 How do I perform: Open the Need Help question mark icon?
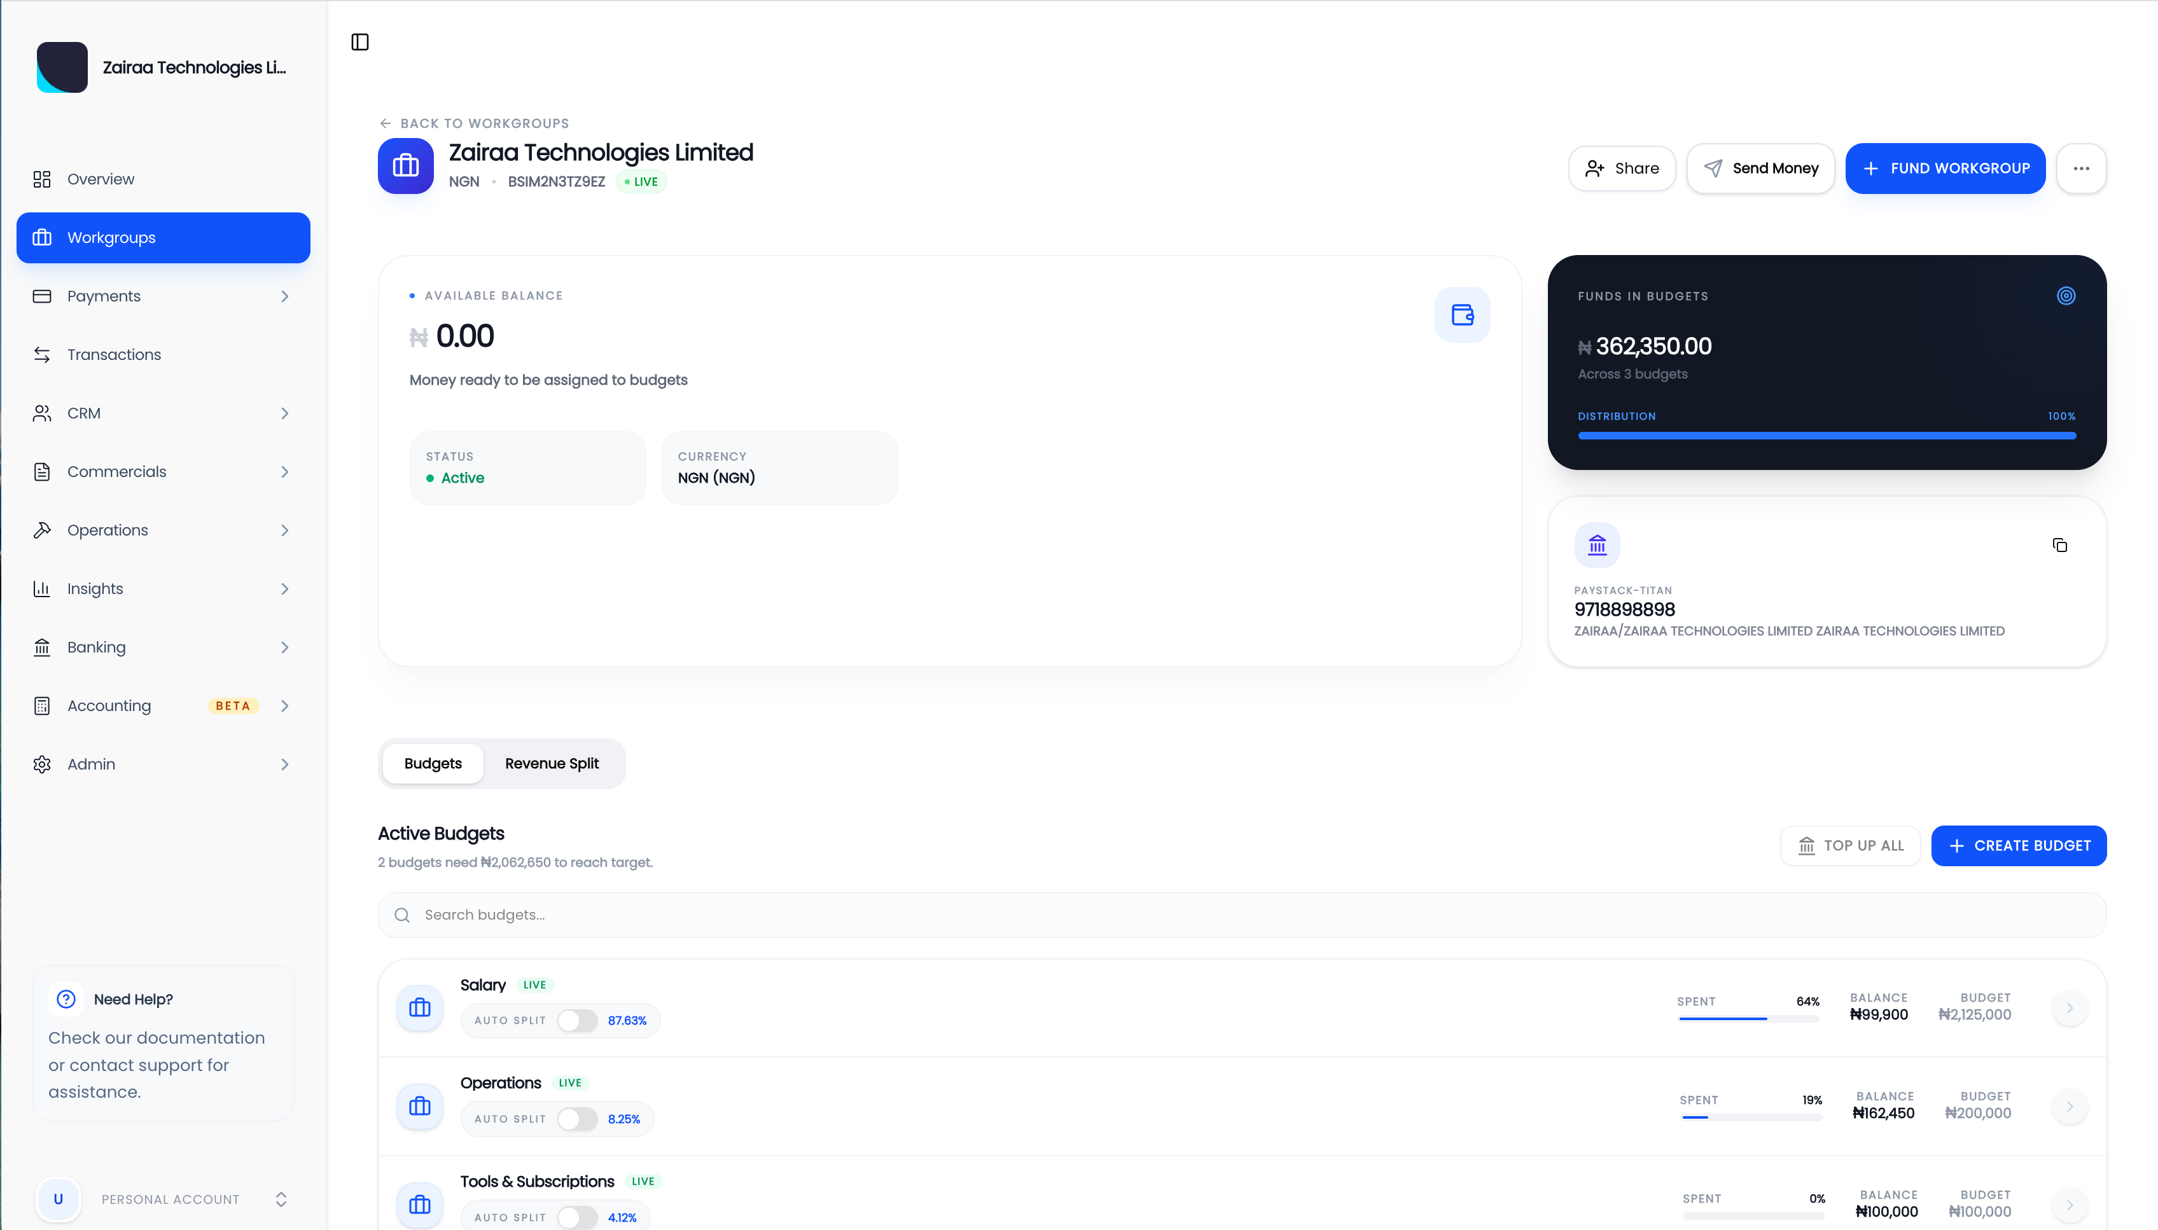point(66,999)
